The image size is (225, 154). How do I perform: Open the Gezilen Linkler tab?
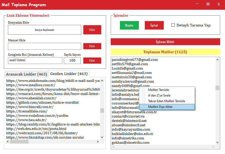pos(69,74)
